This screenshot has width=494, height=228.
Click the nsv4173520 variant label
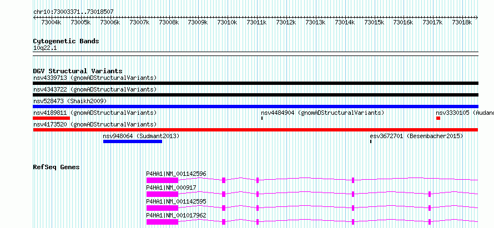click(x=95, y=124)
